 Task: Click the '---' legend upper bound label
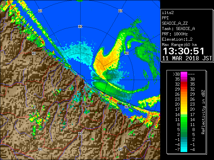pyautogui.click(x=191, y=74)
